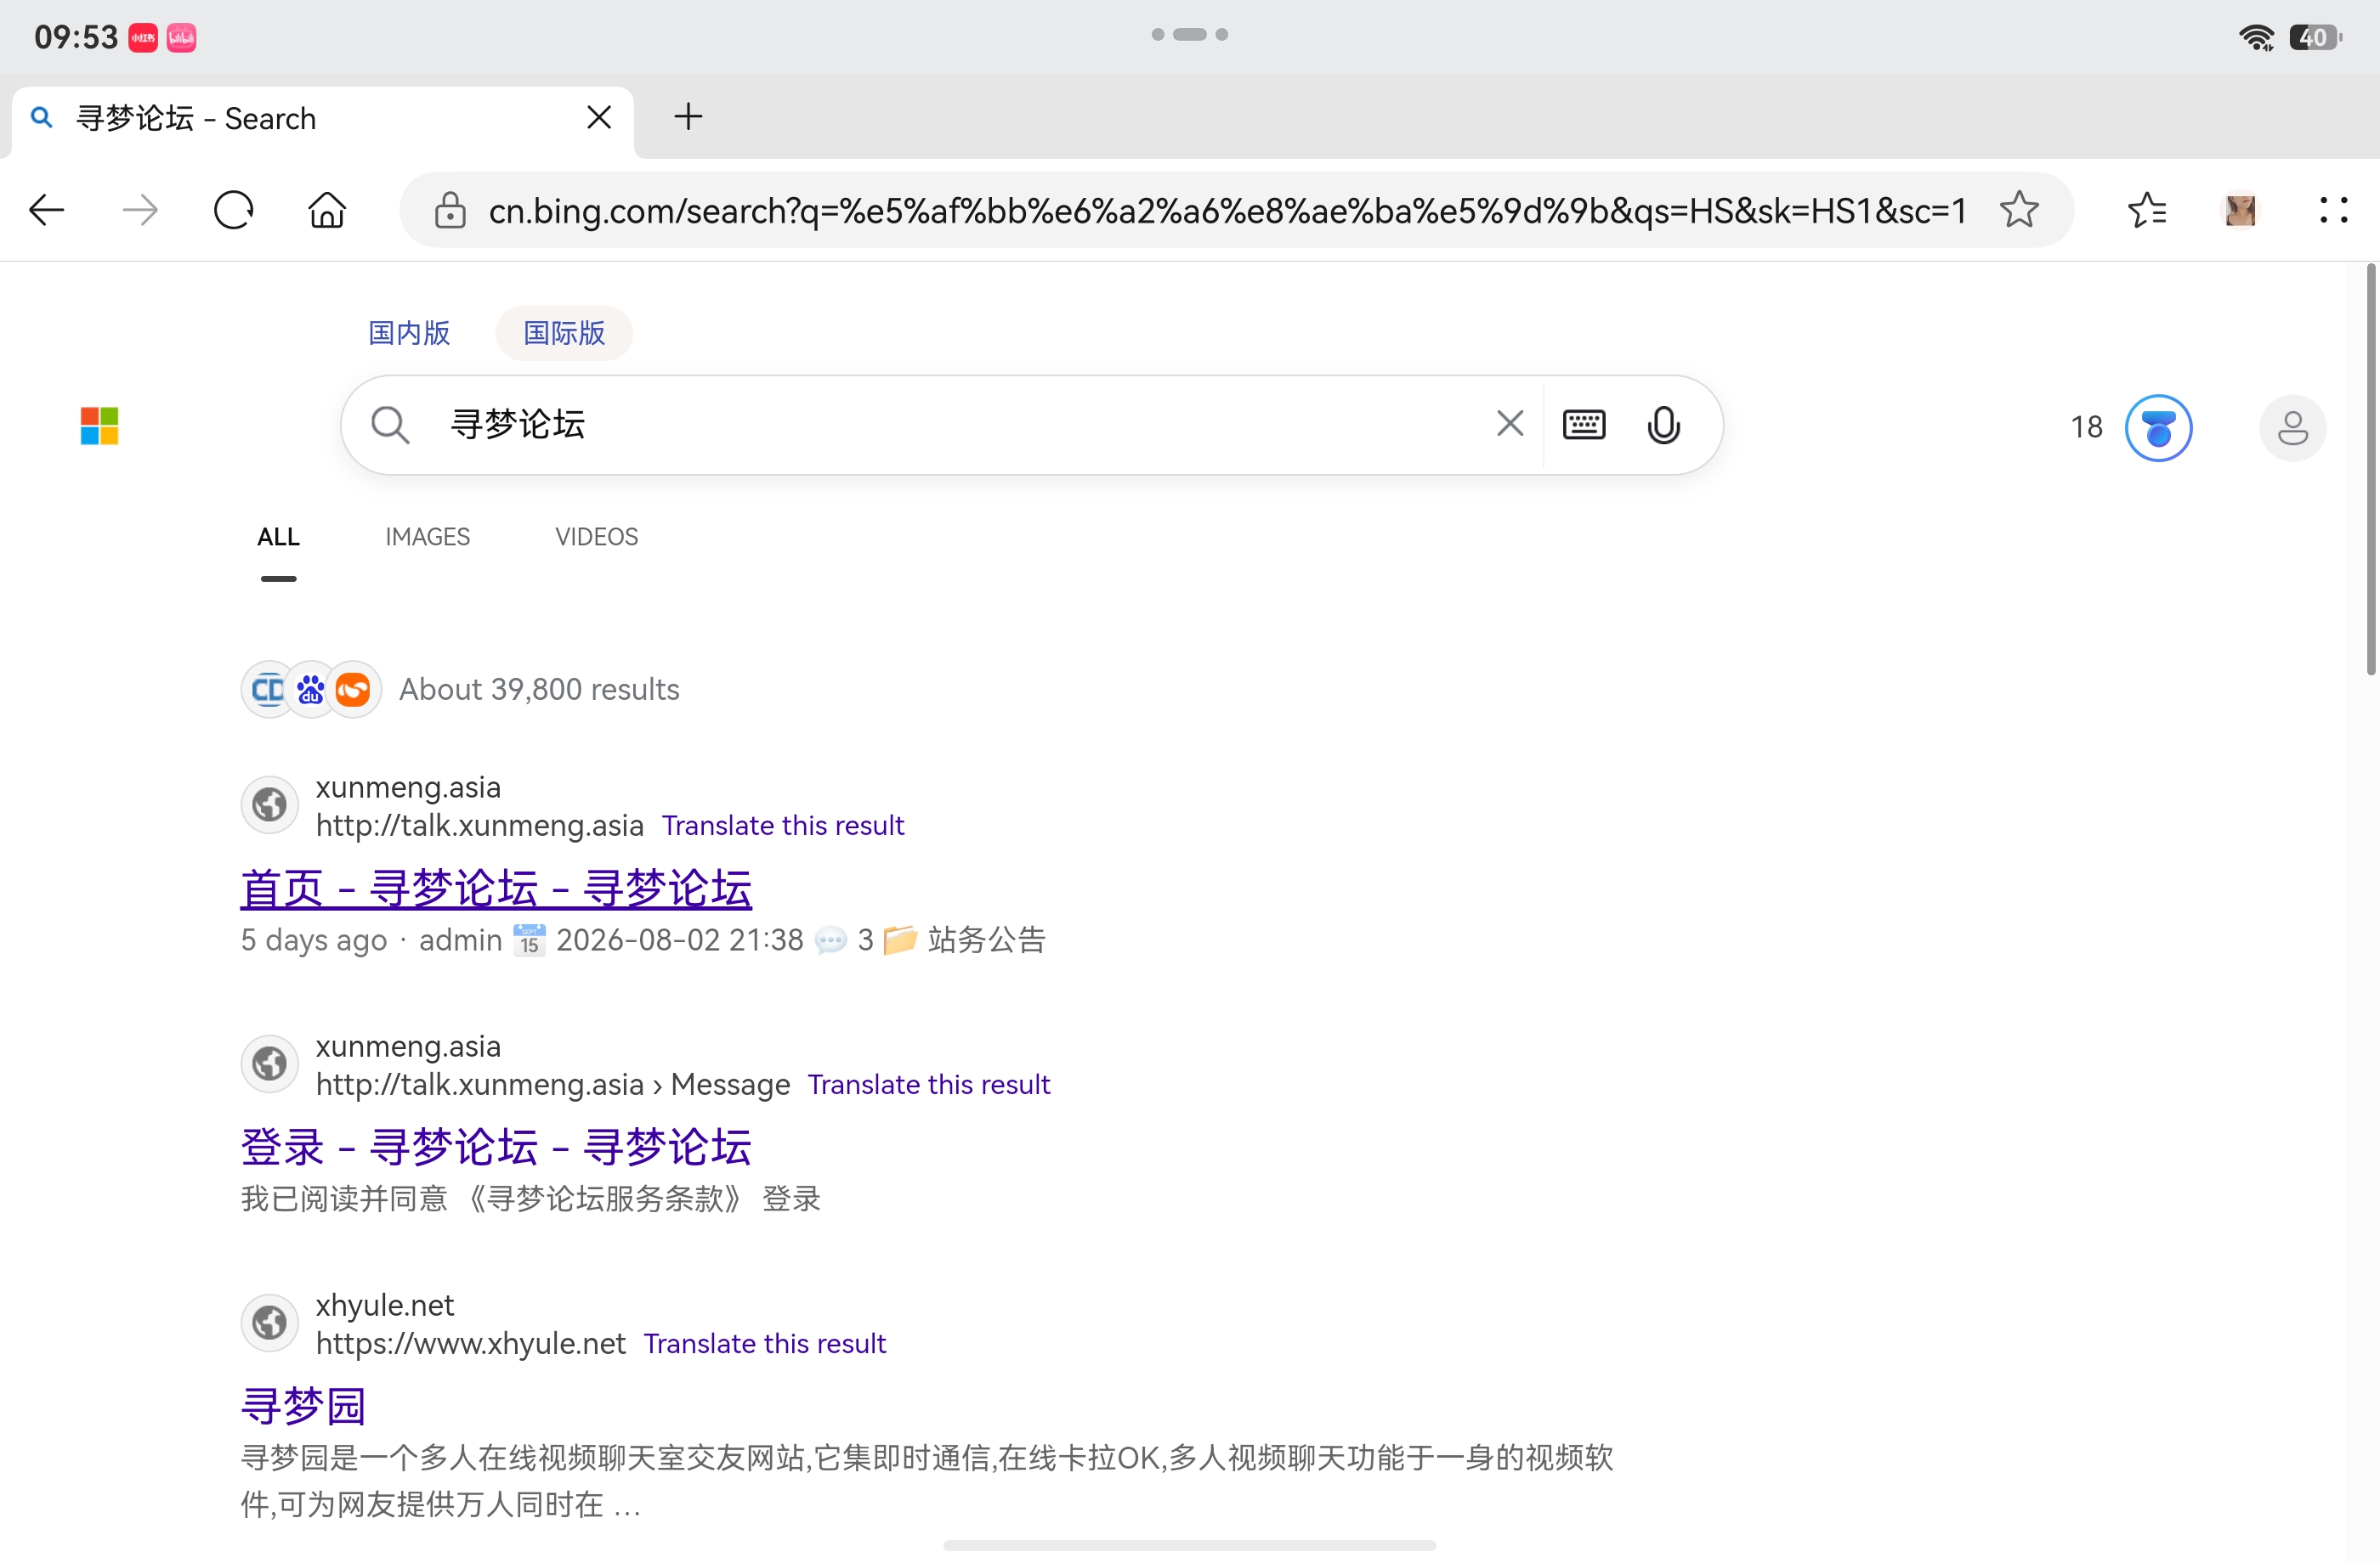Open the Bing account sign-in icon
The height and width of the screenshot is (1563, 2380).
point(2292,428)
